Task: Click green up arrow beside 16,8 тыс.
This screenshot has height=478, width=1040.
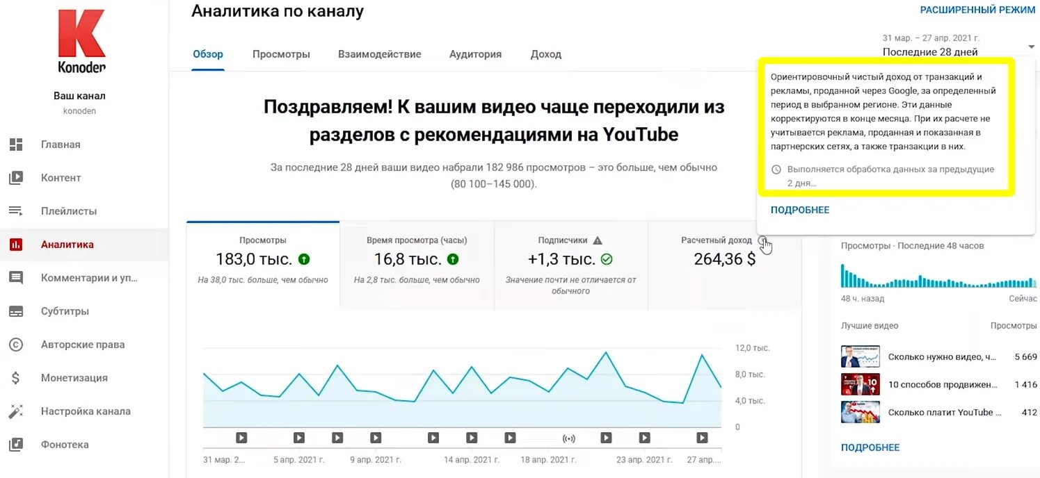Action: (453, 259)
